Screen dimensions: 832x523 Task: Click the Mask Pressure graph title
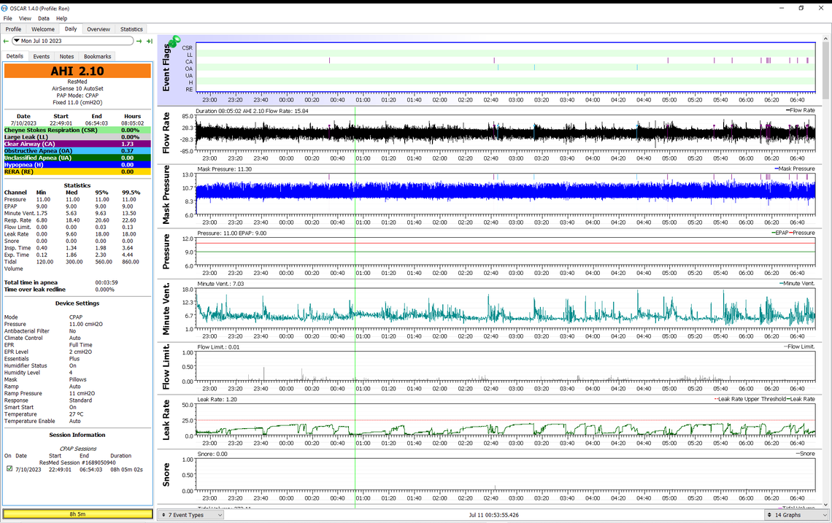coord(166,195)
